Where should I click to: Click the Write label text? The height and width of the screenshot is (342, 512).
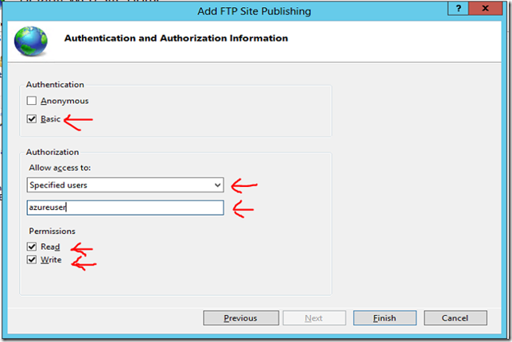pyautogui.click(x=51, y=260)
